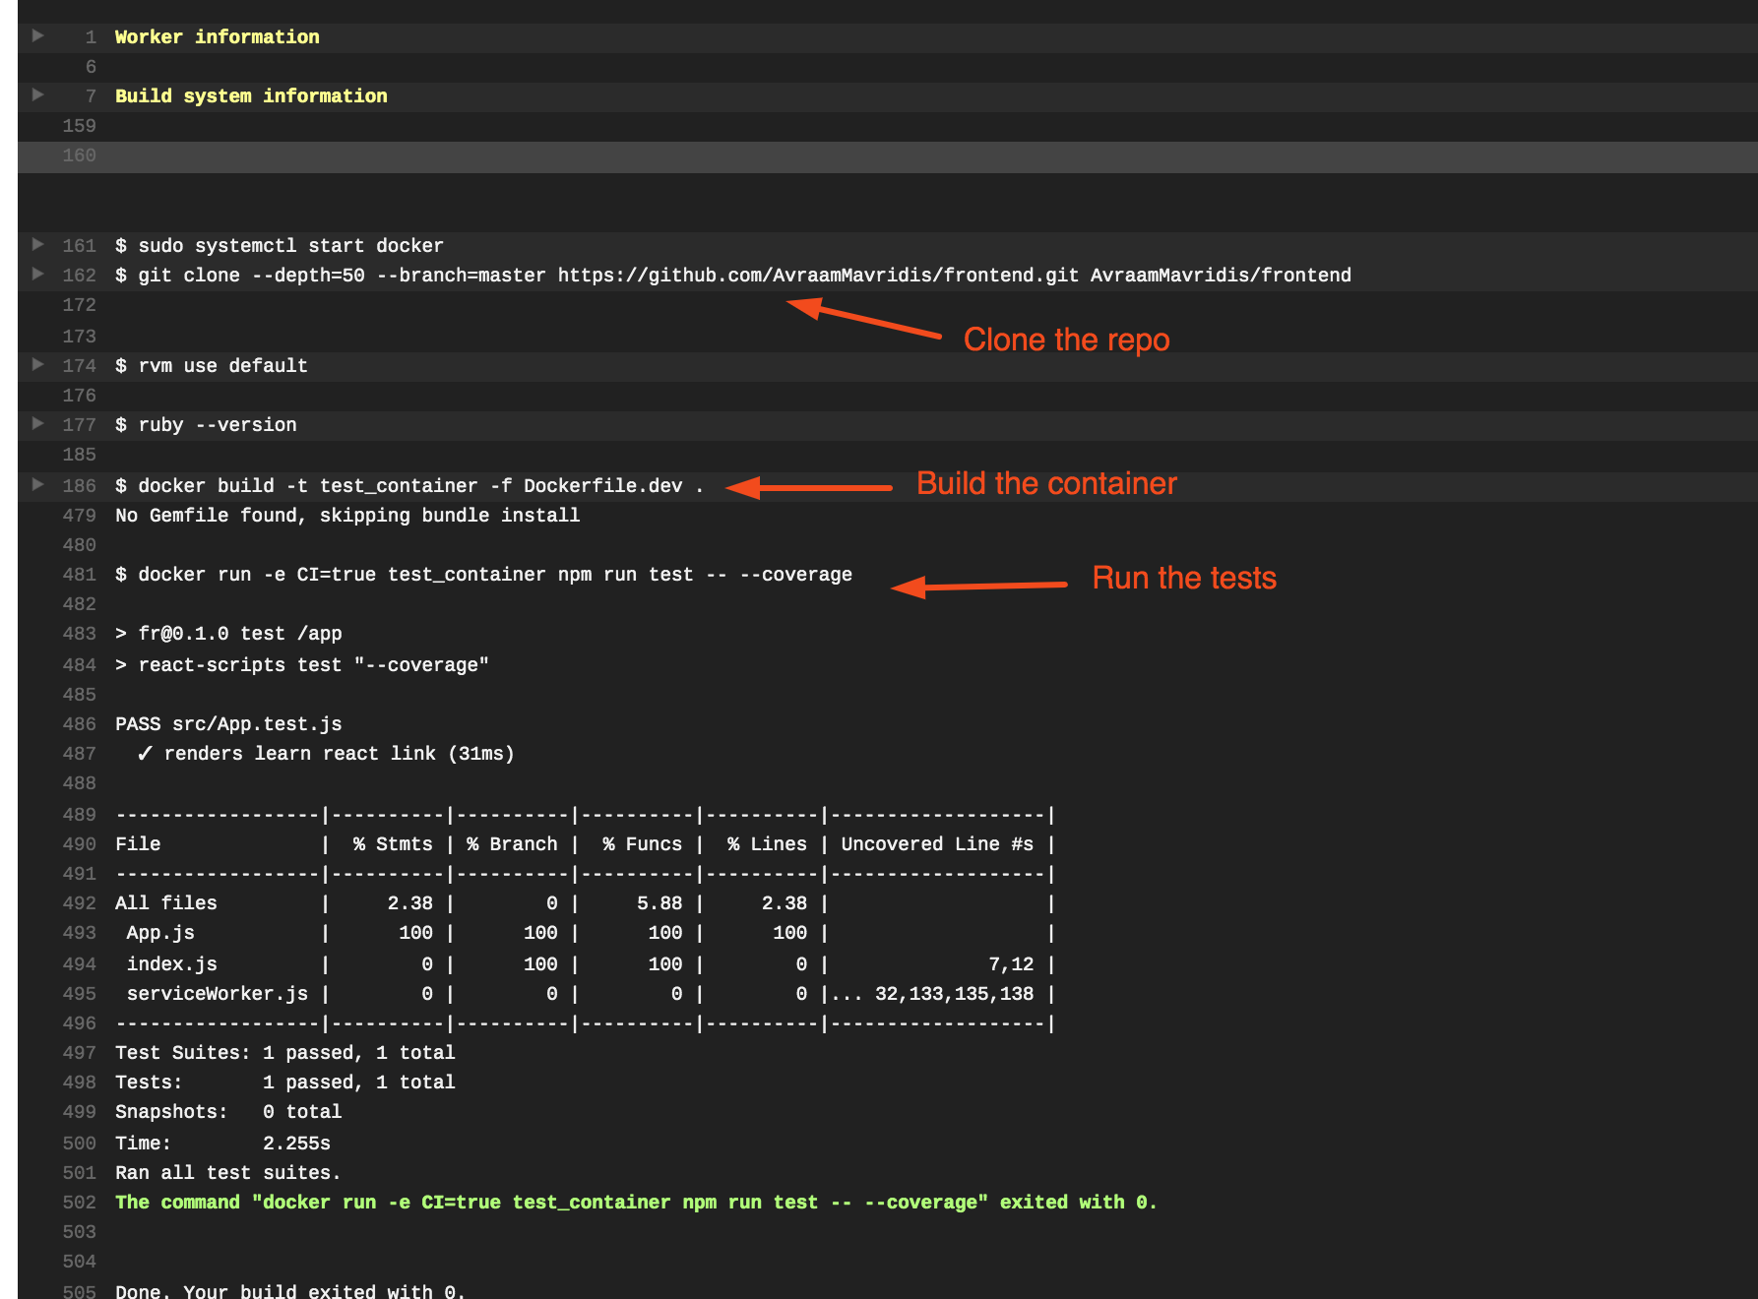Click All files '5.88' Funcs value
Image resolution: width=1758 pixels, height=1299 pixels.
659,903
